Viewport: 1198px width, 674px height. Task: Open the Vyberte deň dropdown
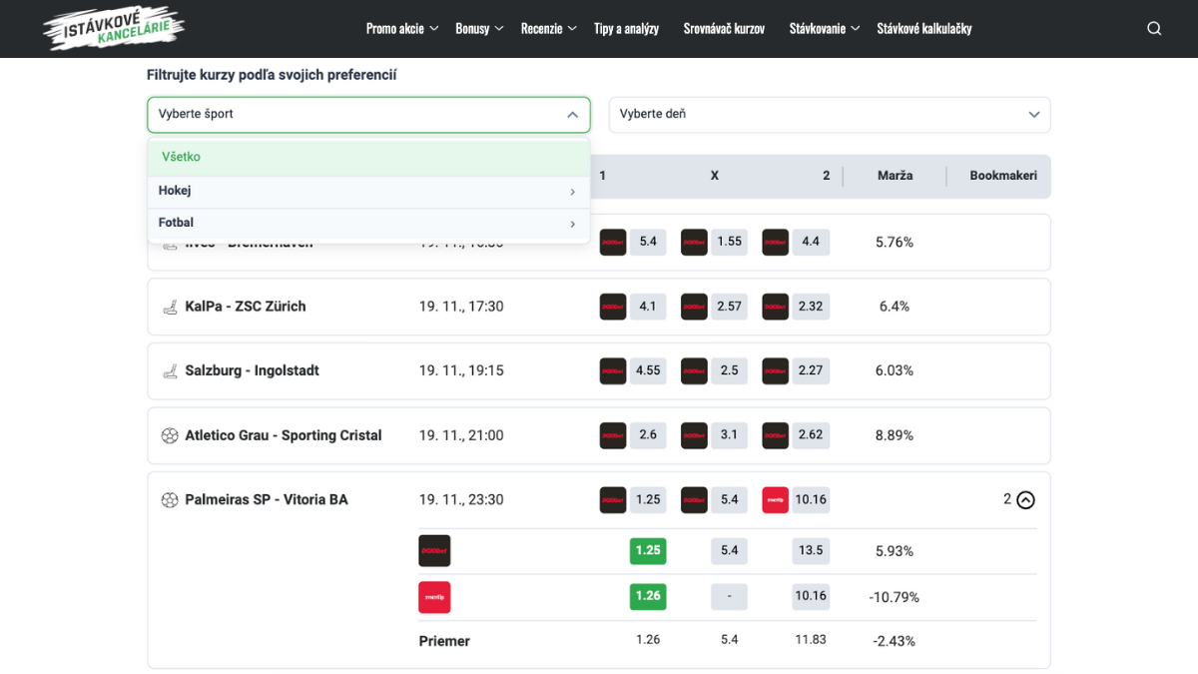[x=830, y=115]
